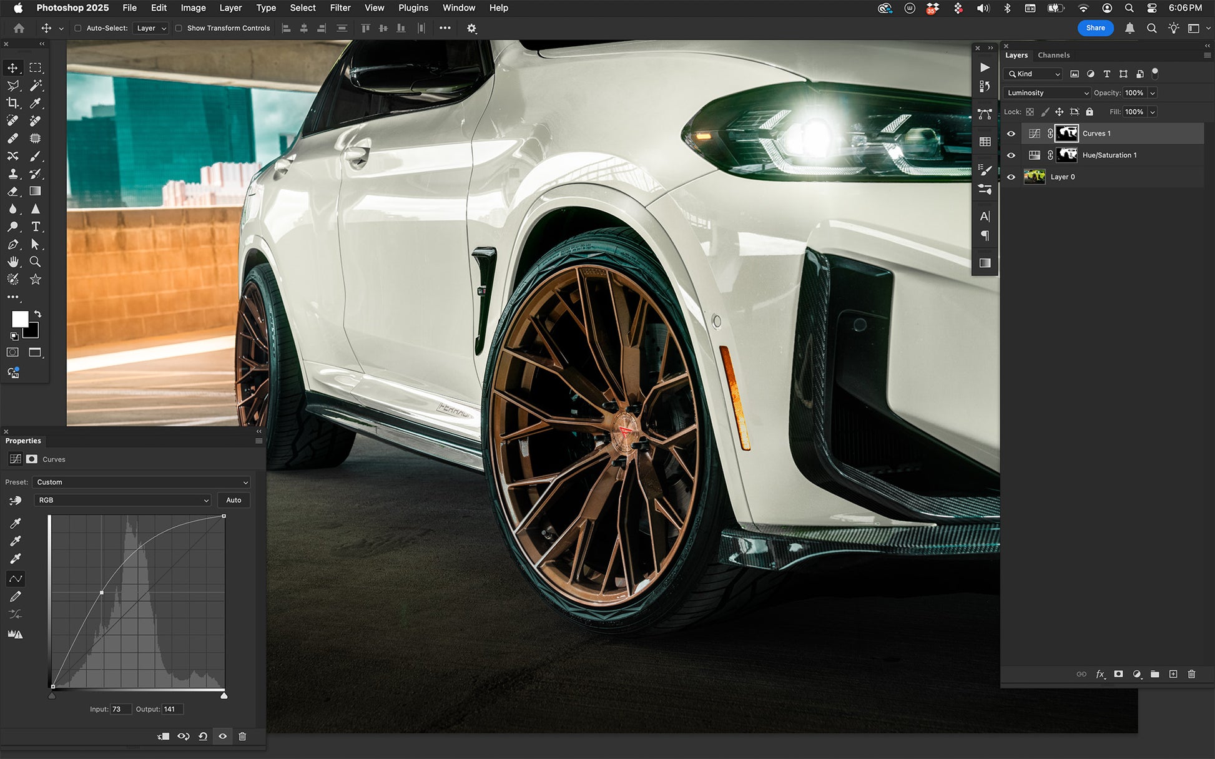Click the Auto button in Curves
The height and width of the screenshot is (759, 1215).
coord(234,500)
